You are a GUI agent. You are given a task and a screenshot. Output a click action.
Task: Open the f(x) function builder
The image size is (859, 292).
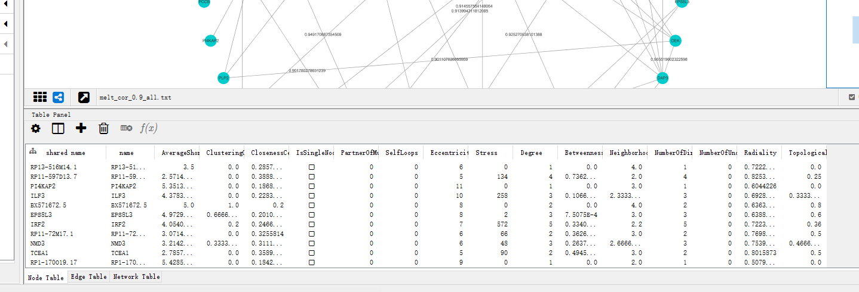(x=149, y=128)
